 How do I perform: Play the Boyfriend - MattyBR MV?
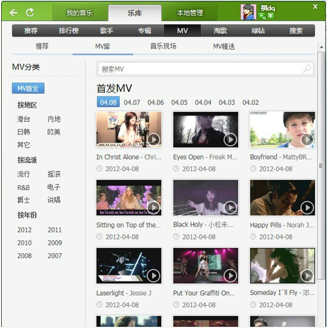point(307,140)
